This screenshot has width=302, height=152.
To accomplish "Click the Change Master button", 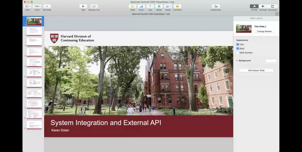I will click(x=264, y=31).
